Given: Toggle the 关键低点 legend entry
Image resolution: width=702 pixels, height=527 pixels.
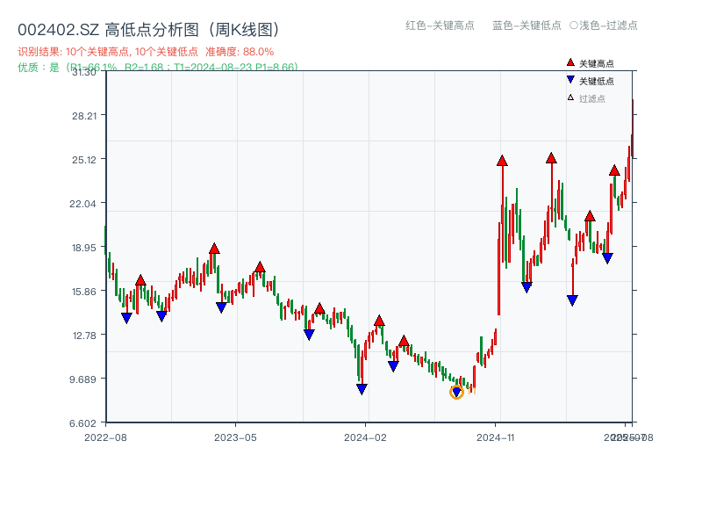Looking at the screenshot, I should point(590,81).
